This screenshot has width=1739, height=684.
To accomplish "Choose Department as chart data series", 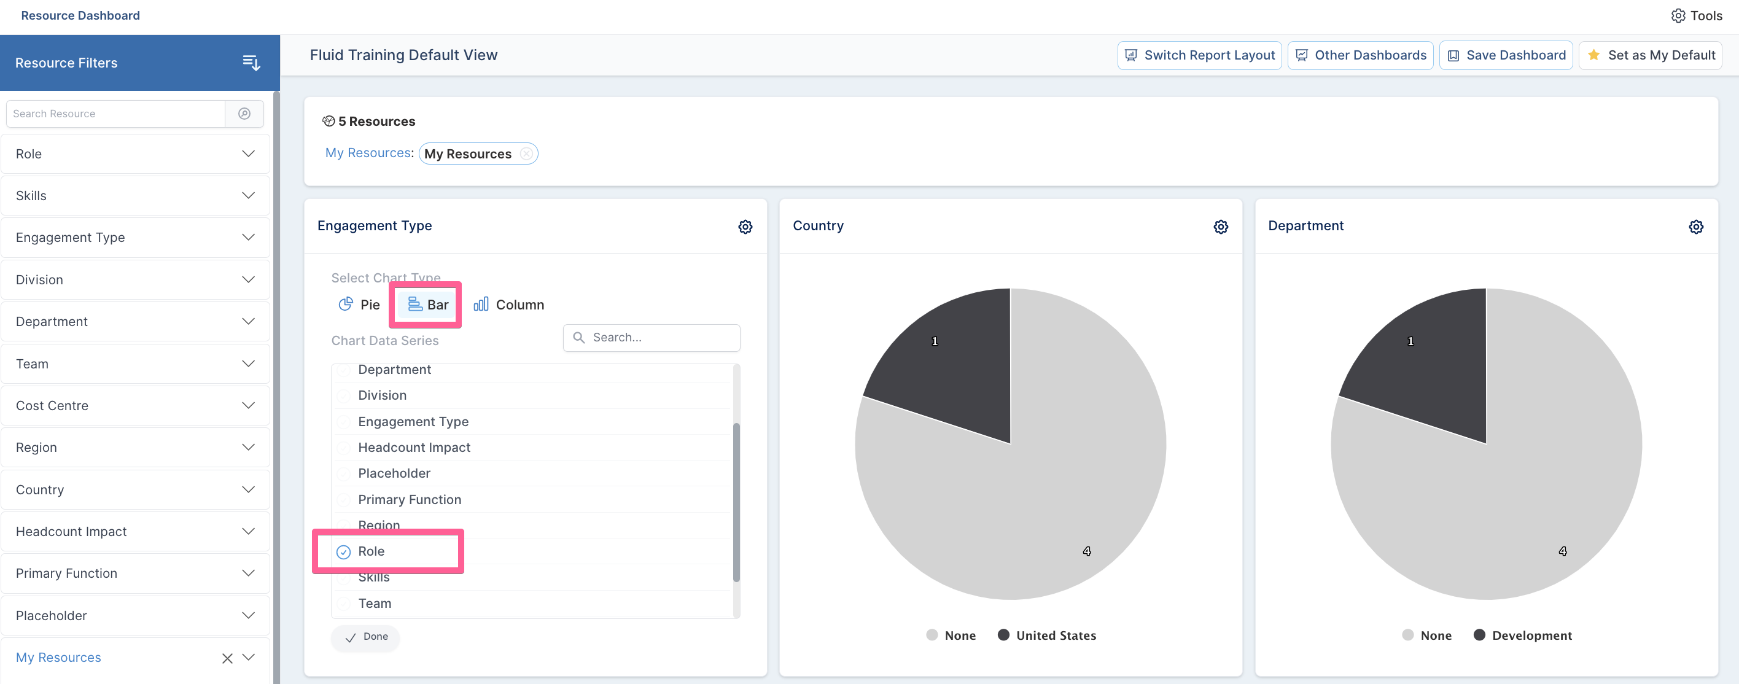I will pyautogui.click(x=385, y=370).
